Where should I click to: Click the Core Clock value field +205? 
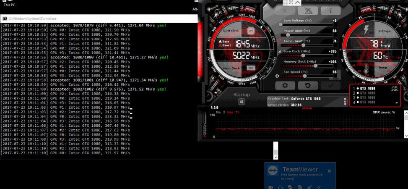point(333,51)
